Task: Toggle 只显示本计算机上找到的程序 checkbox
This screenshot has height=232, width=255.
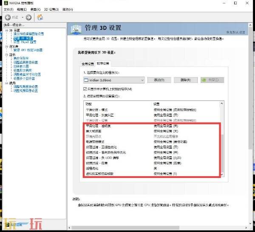Action: point(85,89)
